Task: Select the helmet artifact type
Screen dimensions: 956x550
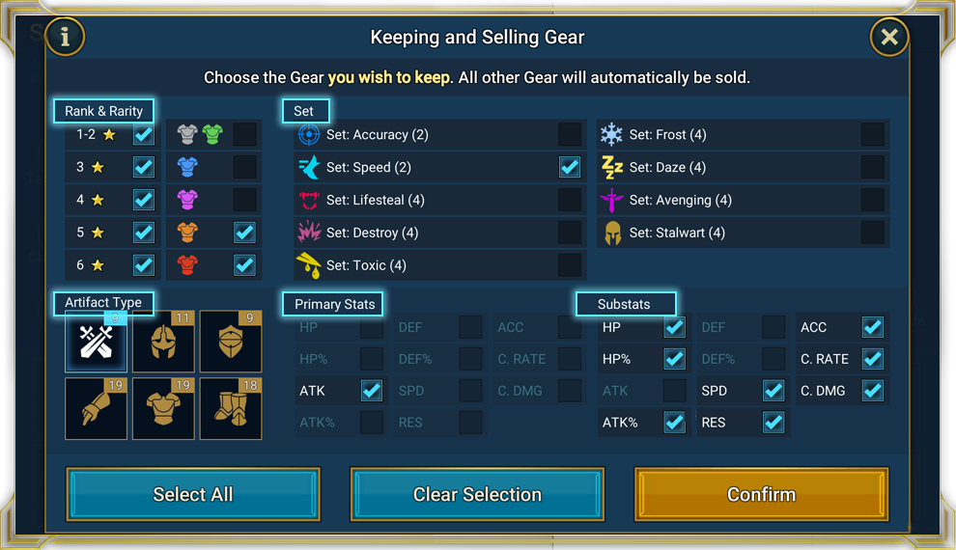Action: click(163, 341)
